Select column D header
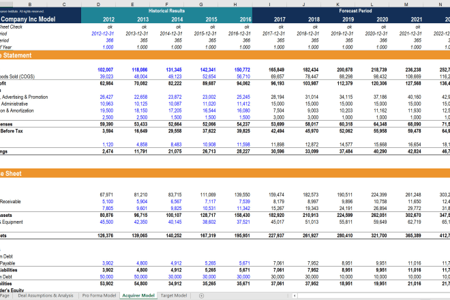450x300 pixels. (98, 4)
